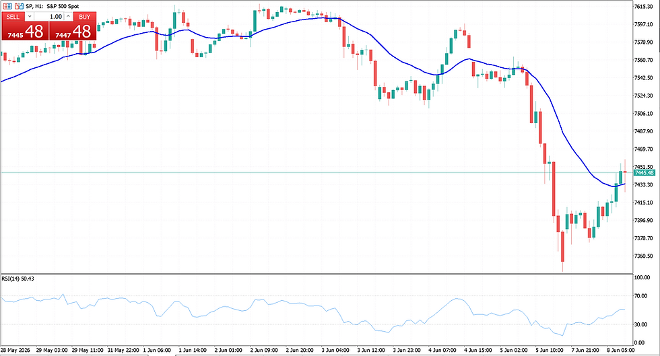Increase trade volume with the up arrow
Image resolution: width=660 pixels, height=356 pixels.
click(x=68, y=16)
